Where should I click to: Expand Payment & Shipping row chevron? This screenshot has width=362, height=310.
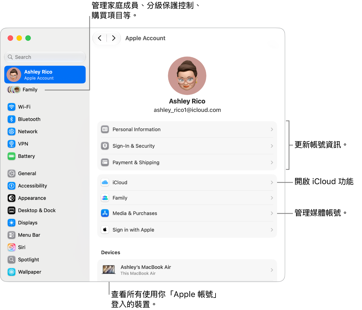point(272,162)
